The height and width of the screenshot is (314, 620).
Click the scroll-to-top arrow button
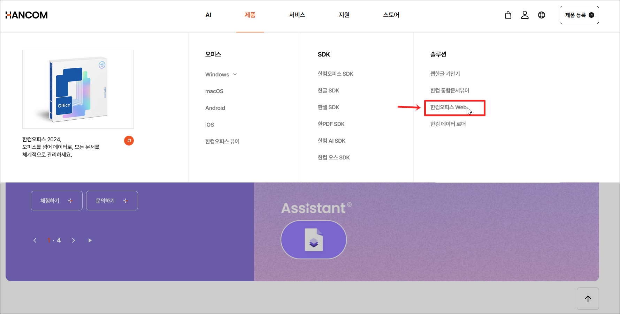coord(588,299)
